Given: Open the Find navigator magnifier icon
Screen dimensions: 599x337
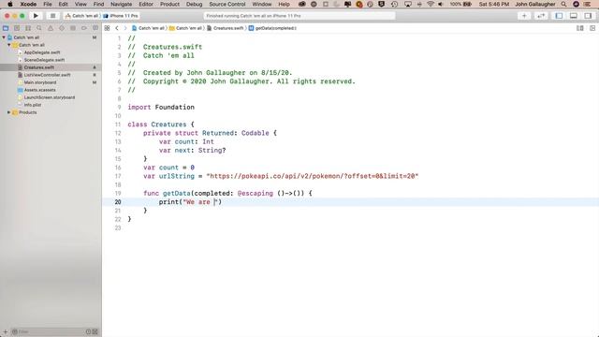Looking at the screenshot, I should (39, 28).
